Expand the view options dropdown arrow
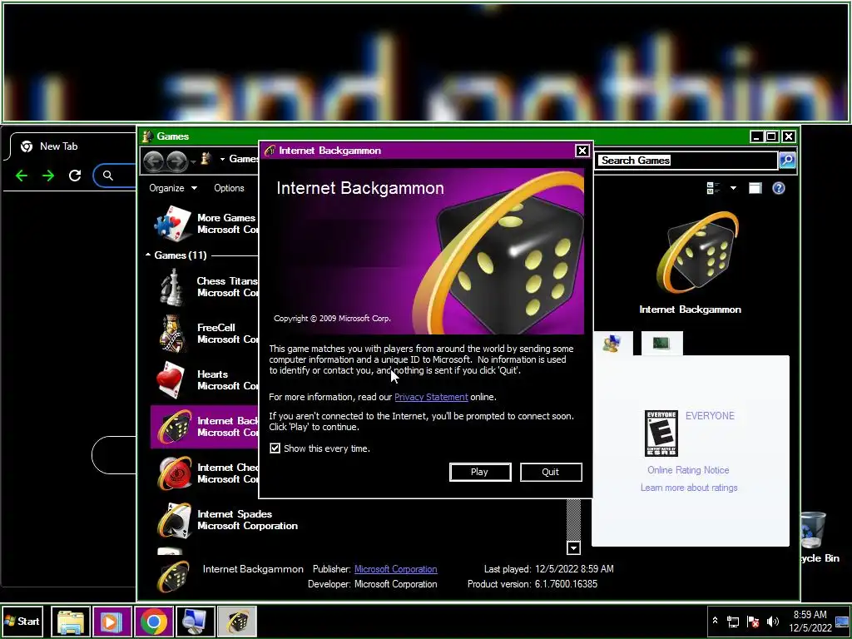 tap(733, 188)
